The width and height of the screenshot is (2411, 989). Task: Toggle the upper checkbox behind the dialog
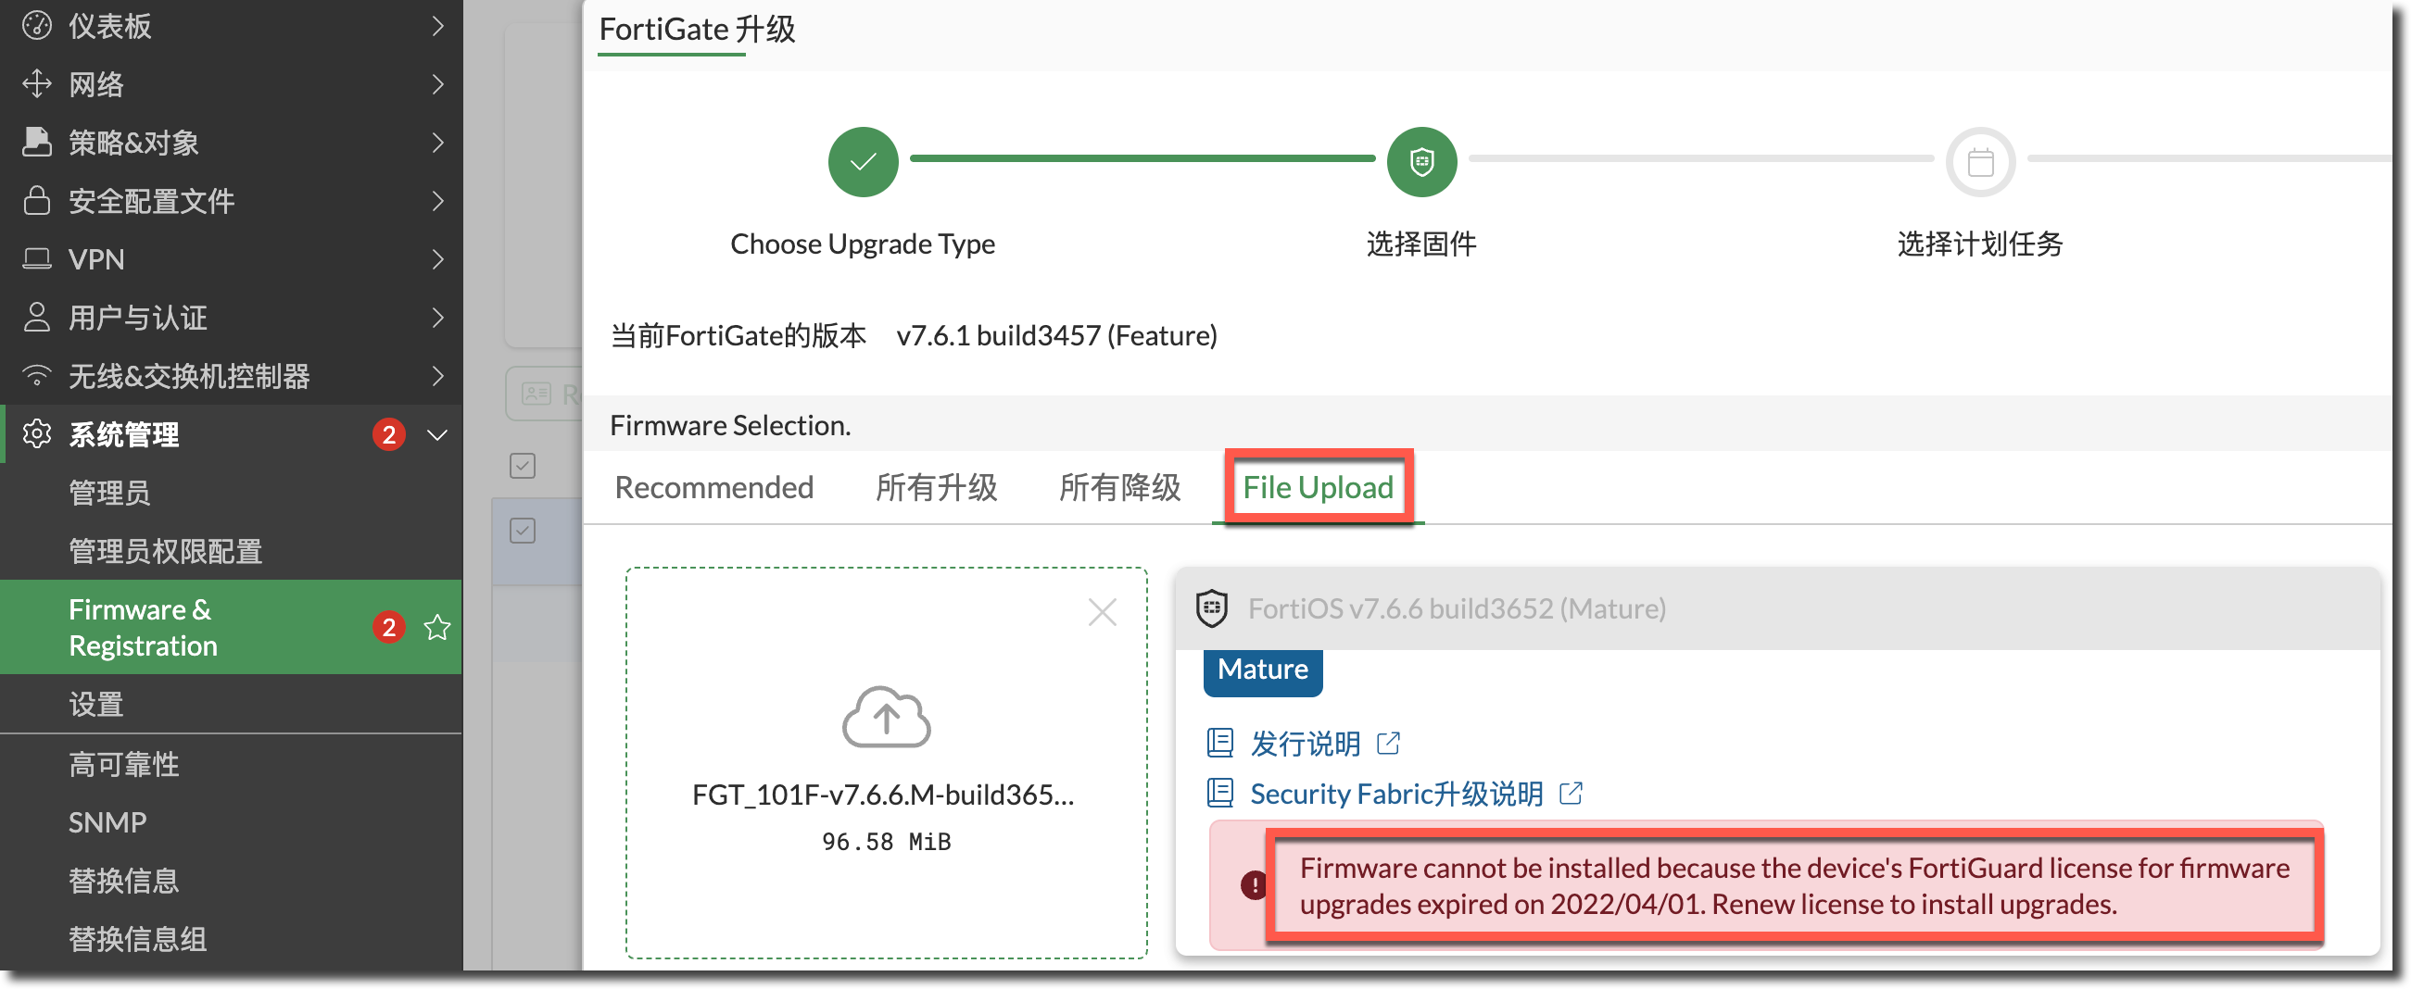point(523,466)
